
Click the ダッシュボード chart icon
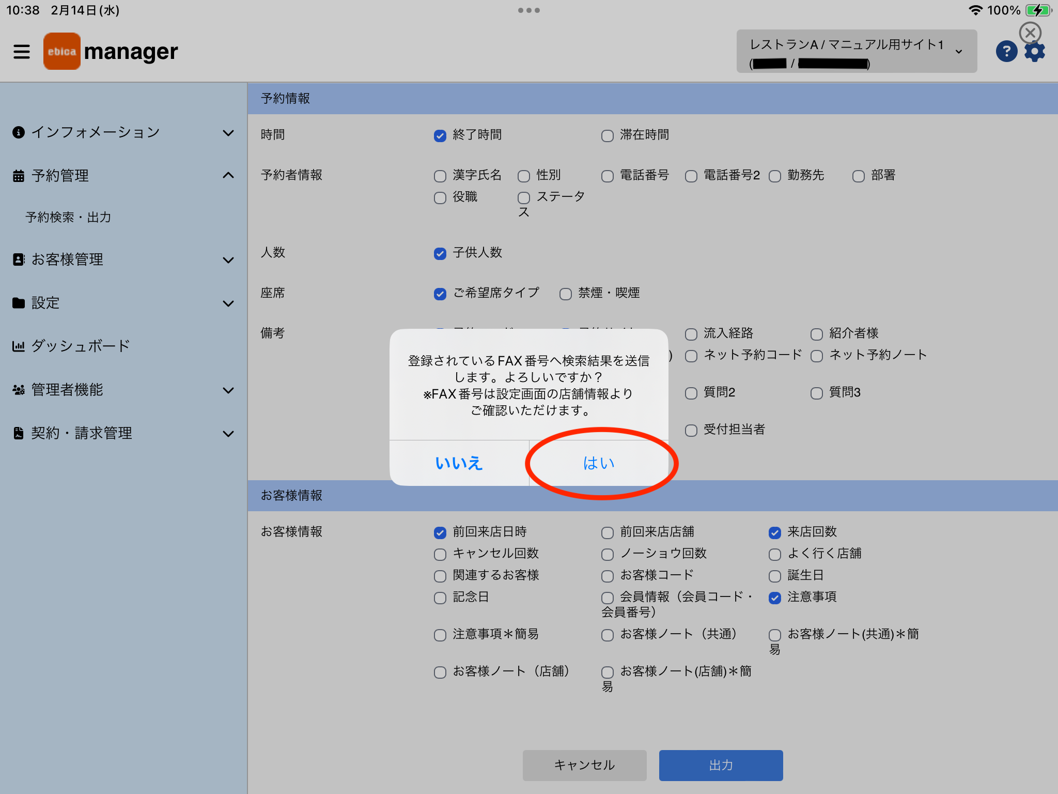click(19, 346)
